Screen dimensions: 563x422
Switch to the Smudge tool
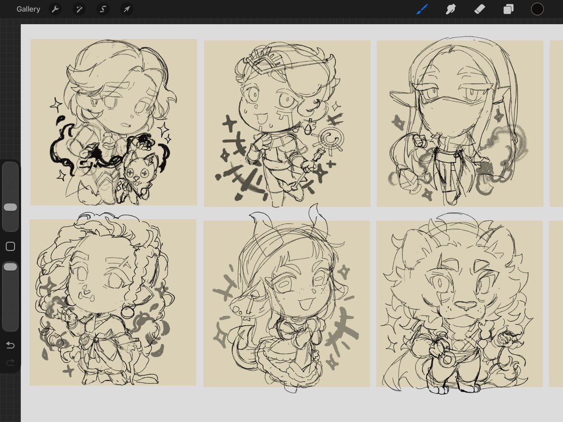coord(451,9)
